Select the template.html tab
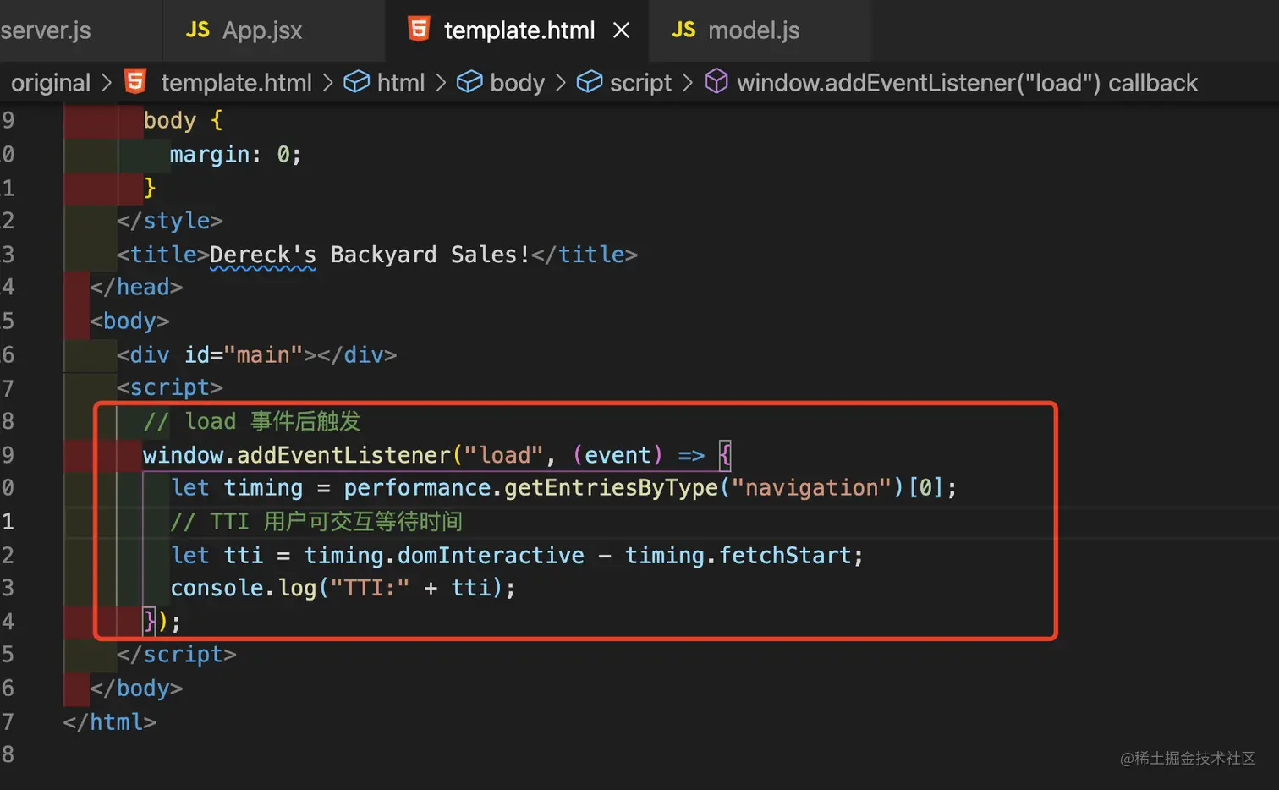The image size is (1279, 790). (x=518, y=30)
